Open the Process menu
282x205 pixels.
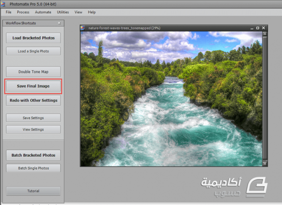pyautogui.click(x=23, y=12)
